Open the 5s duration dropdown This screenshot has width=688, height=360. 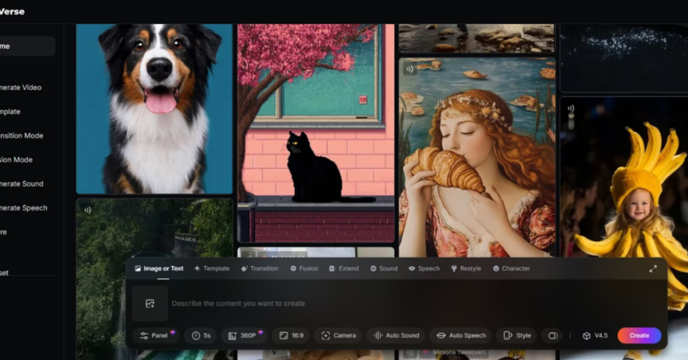(201, 335)
